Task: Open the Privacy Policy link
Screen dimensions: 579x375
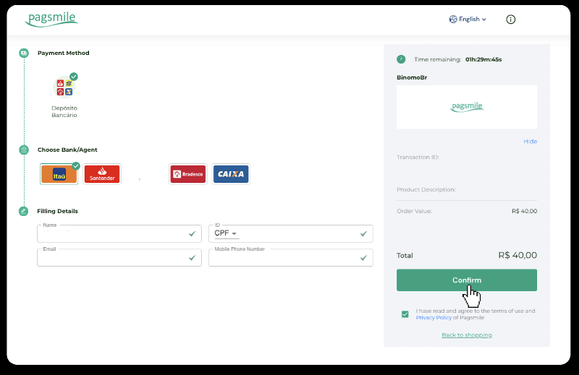Action: [x=434, y=317]
